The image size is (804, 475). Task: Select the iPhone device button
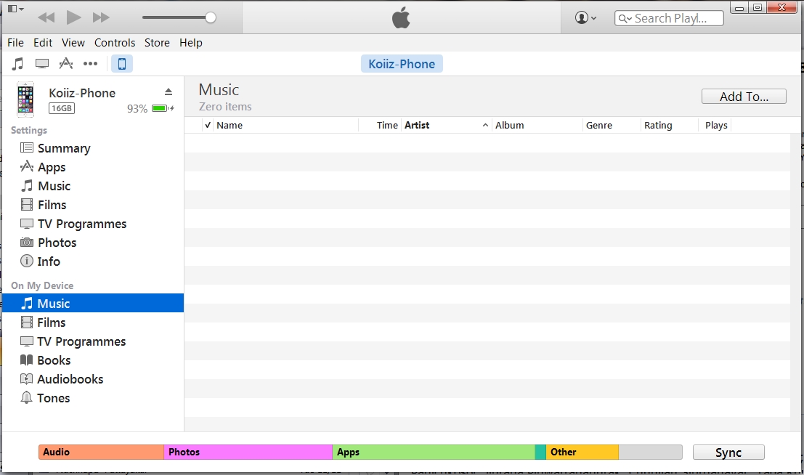coord(122,64)
